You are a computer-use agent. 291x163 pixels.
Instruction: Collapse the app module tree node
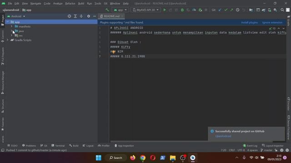coord(8,22)
